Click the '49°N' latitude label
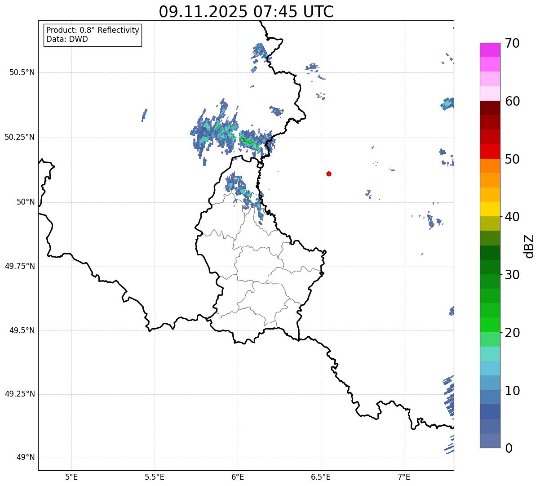The height and width of the screenshot is (486, 540). (26, 458)
